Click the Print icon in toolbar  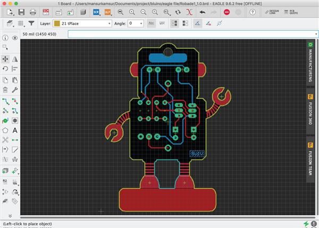(x=32, y=12)
